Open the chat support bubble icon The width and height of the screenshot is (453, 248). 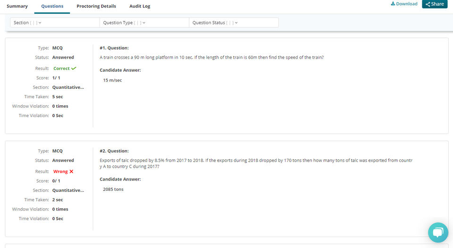click(438, 232)
